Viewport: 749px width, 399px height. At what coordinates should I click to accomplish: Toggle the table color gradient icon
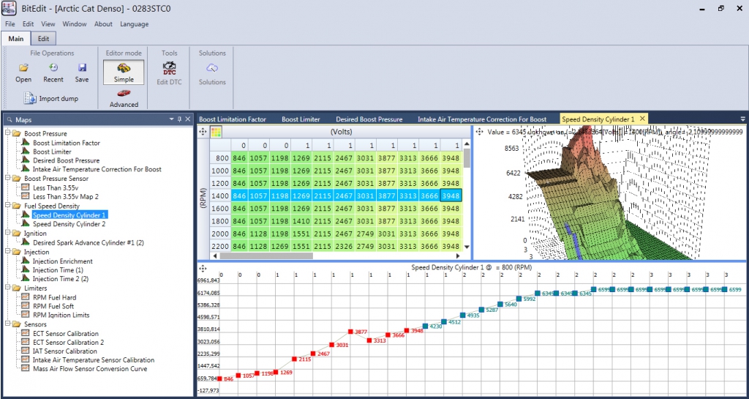click(216, 132)
